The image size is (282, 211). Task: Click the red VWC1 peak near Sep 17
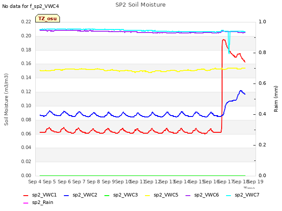[x=223, y=40]
